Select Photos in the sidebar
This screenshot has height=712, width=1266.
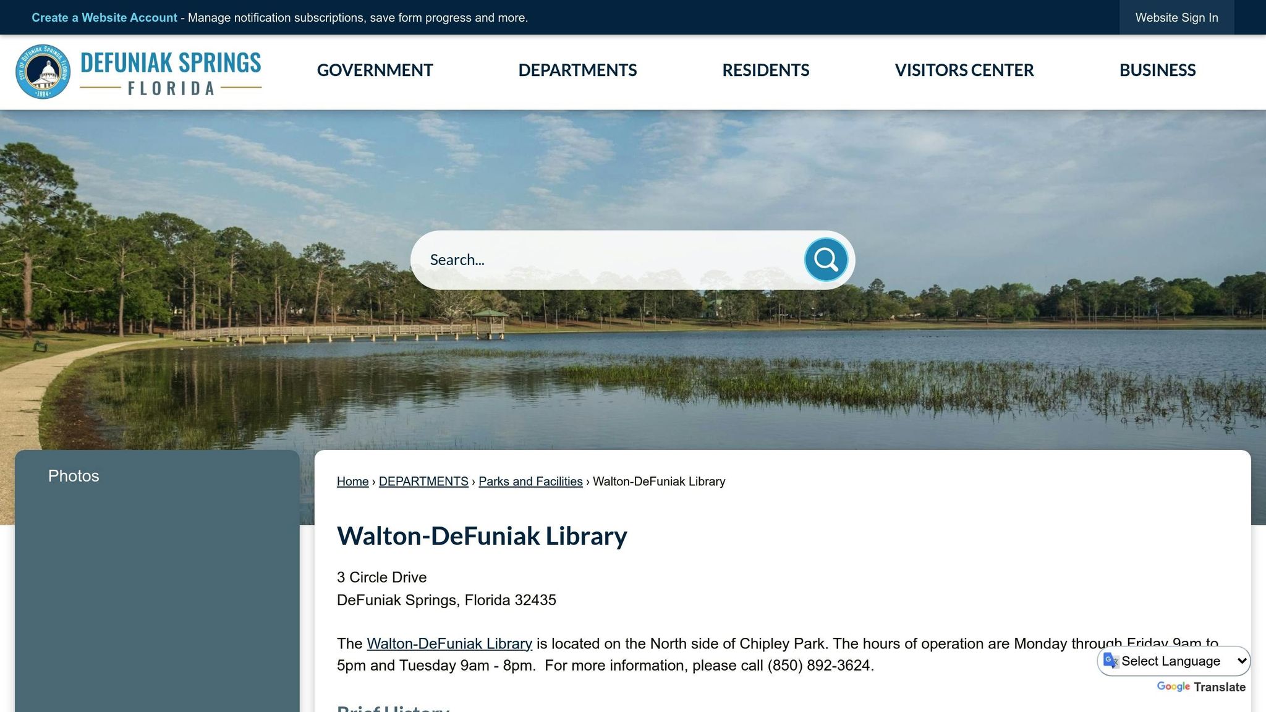point(74,476)
